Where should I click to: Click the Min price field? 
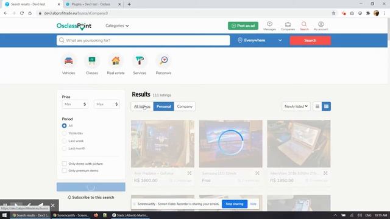pos(75,104)
